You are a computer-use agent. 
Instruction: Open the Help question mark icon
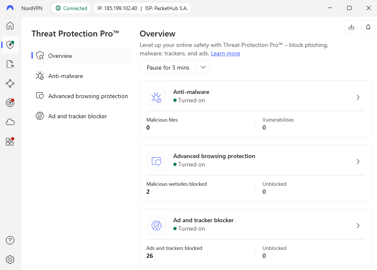coord(10,240)
